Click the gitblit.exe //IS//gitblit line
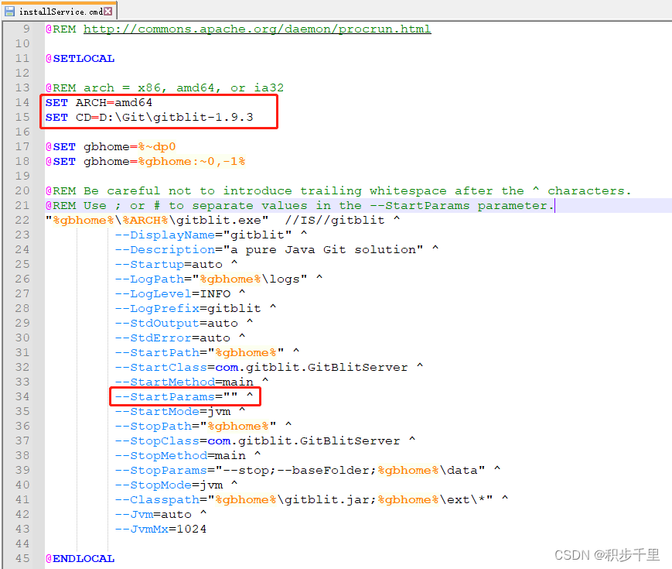Screen dimensions: 672x569 [223, 220]
